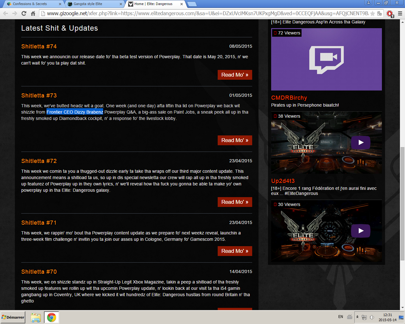Image resolution: width=405 pixels, height=324 pixels.
Task: Click the scrollbar up arrow
Action: click(x=402, y=22)
